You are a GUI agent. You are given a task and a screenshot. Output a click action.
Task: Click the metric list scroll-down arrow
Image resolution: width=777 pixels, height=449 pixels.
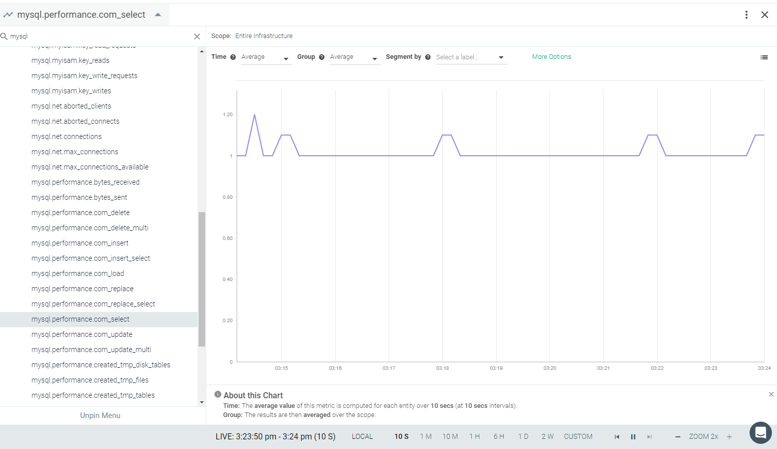[202, 402]
